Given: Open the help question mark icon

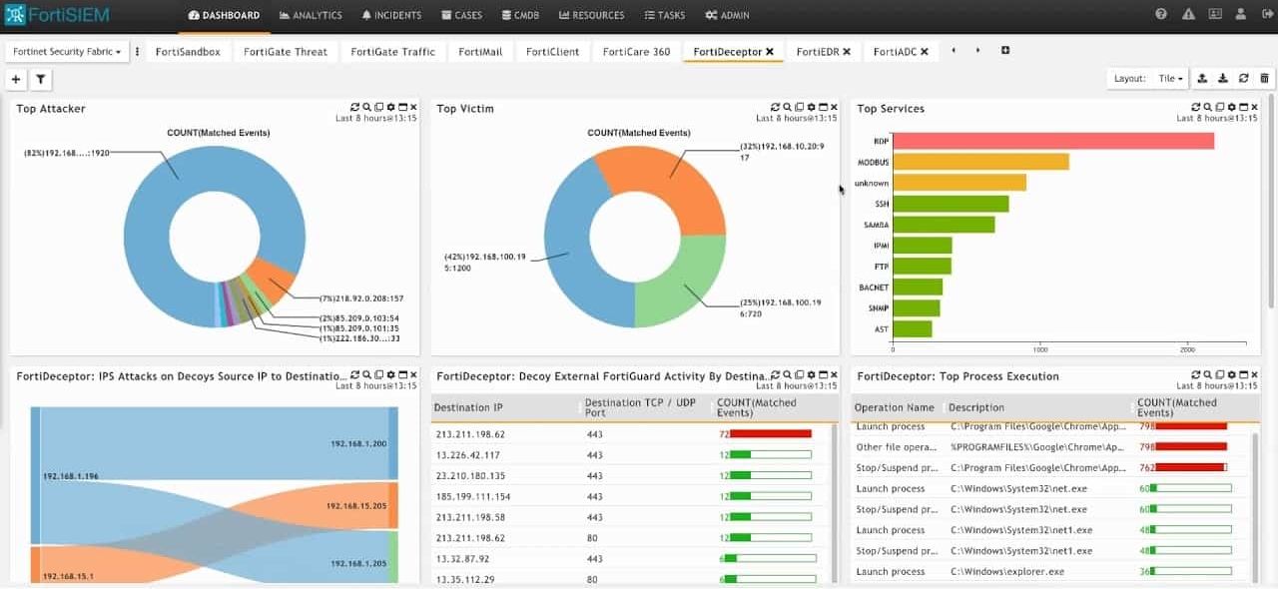Looking at the screenshot, I should click(1161, 15).
